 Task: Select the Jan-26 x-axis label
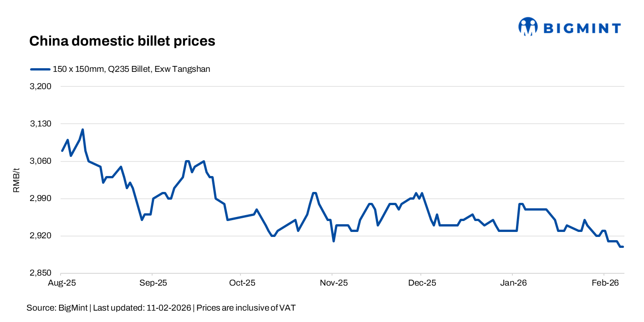pos(513,283)
